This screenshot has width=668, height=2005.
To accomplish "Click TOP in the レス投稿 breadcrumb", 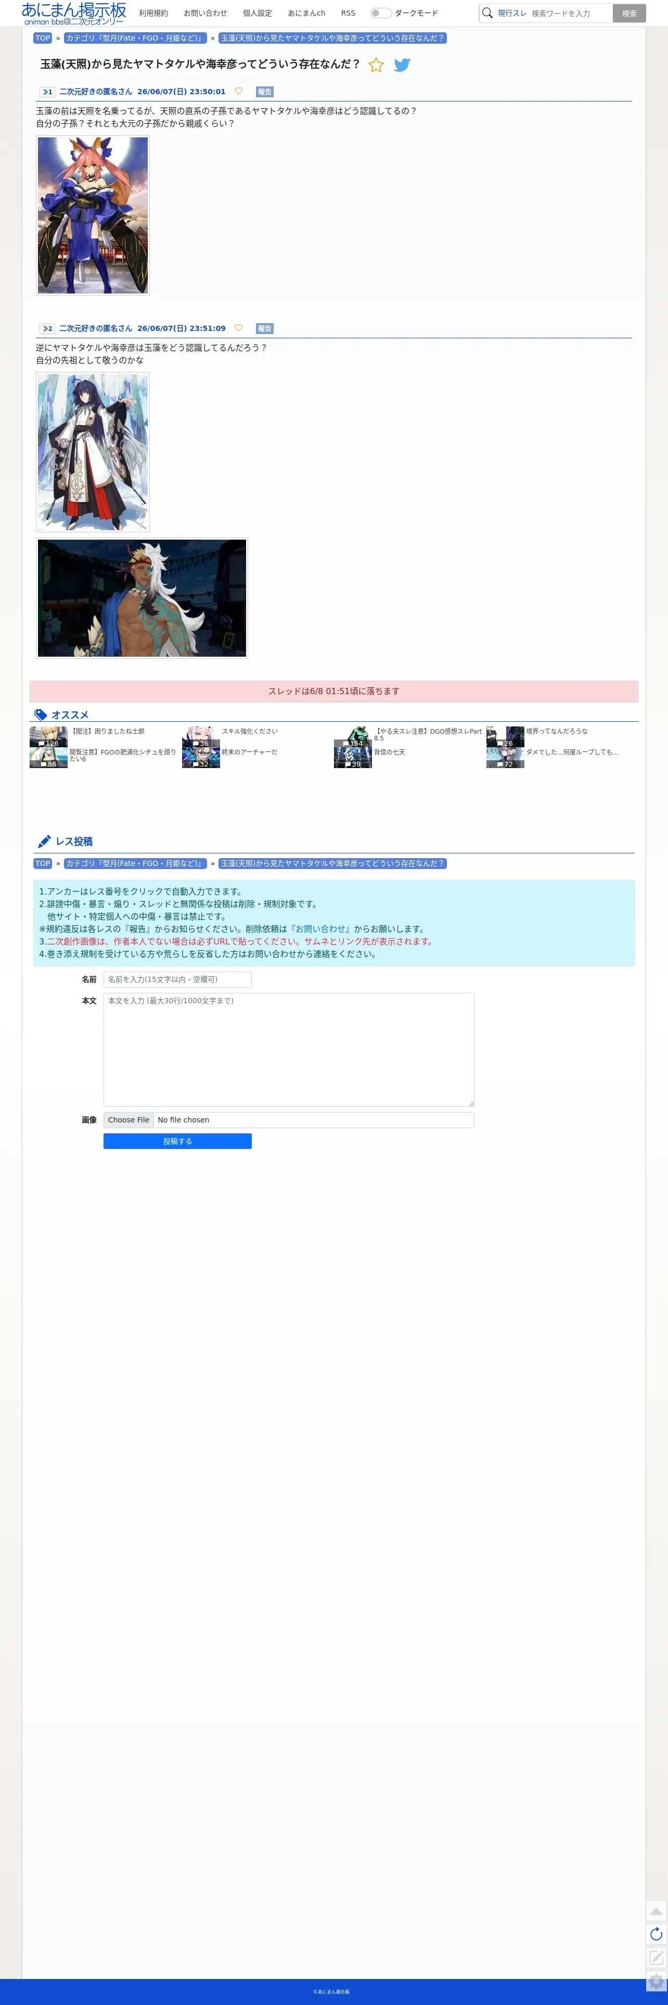I will click(43, 863).
